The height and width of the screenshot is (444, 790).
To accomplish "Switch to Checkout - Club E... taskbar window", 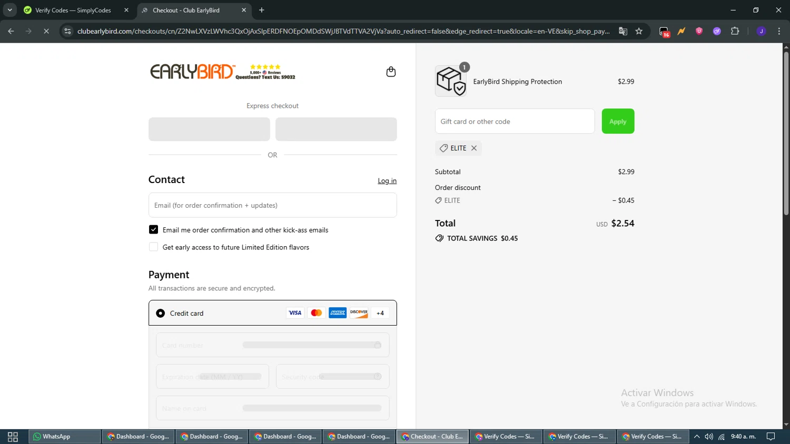I will [x=432, y=437].
